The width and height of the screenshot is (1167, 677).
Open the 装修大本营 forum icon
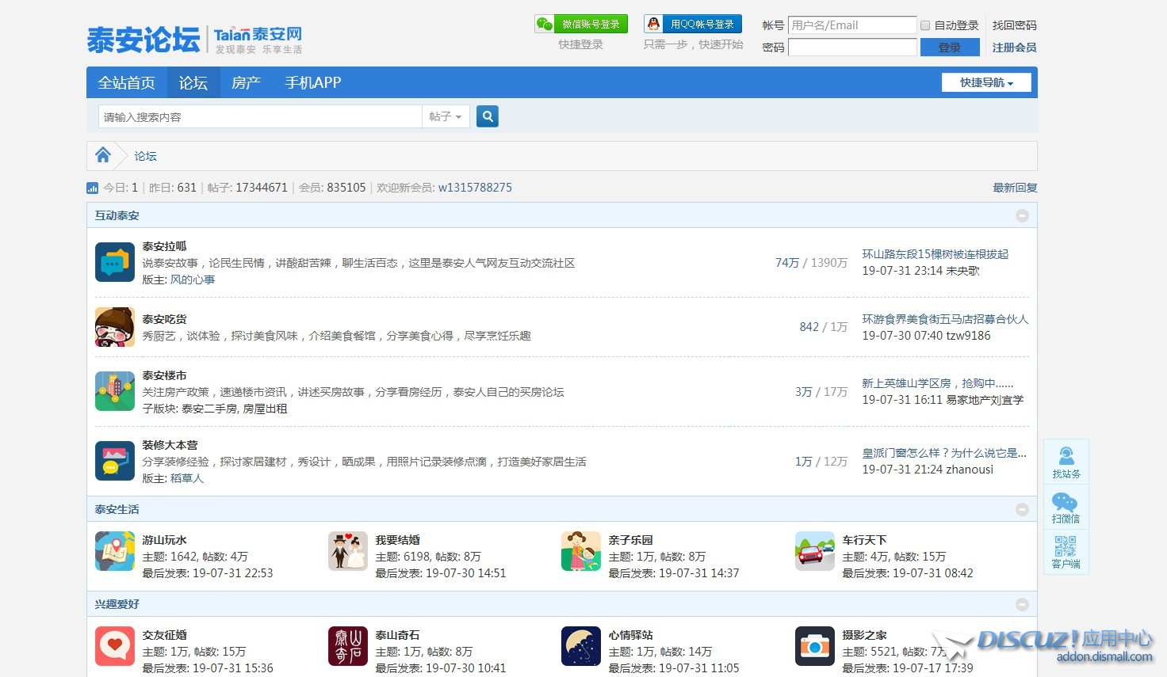pyautogui.click(x=115, y=461)
